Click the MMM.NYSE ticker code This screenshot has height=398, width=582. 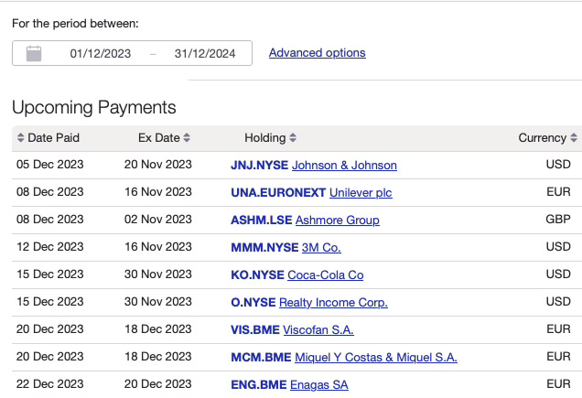264,248
